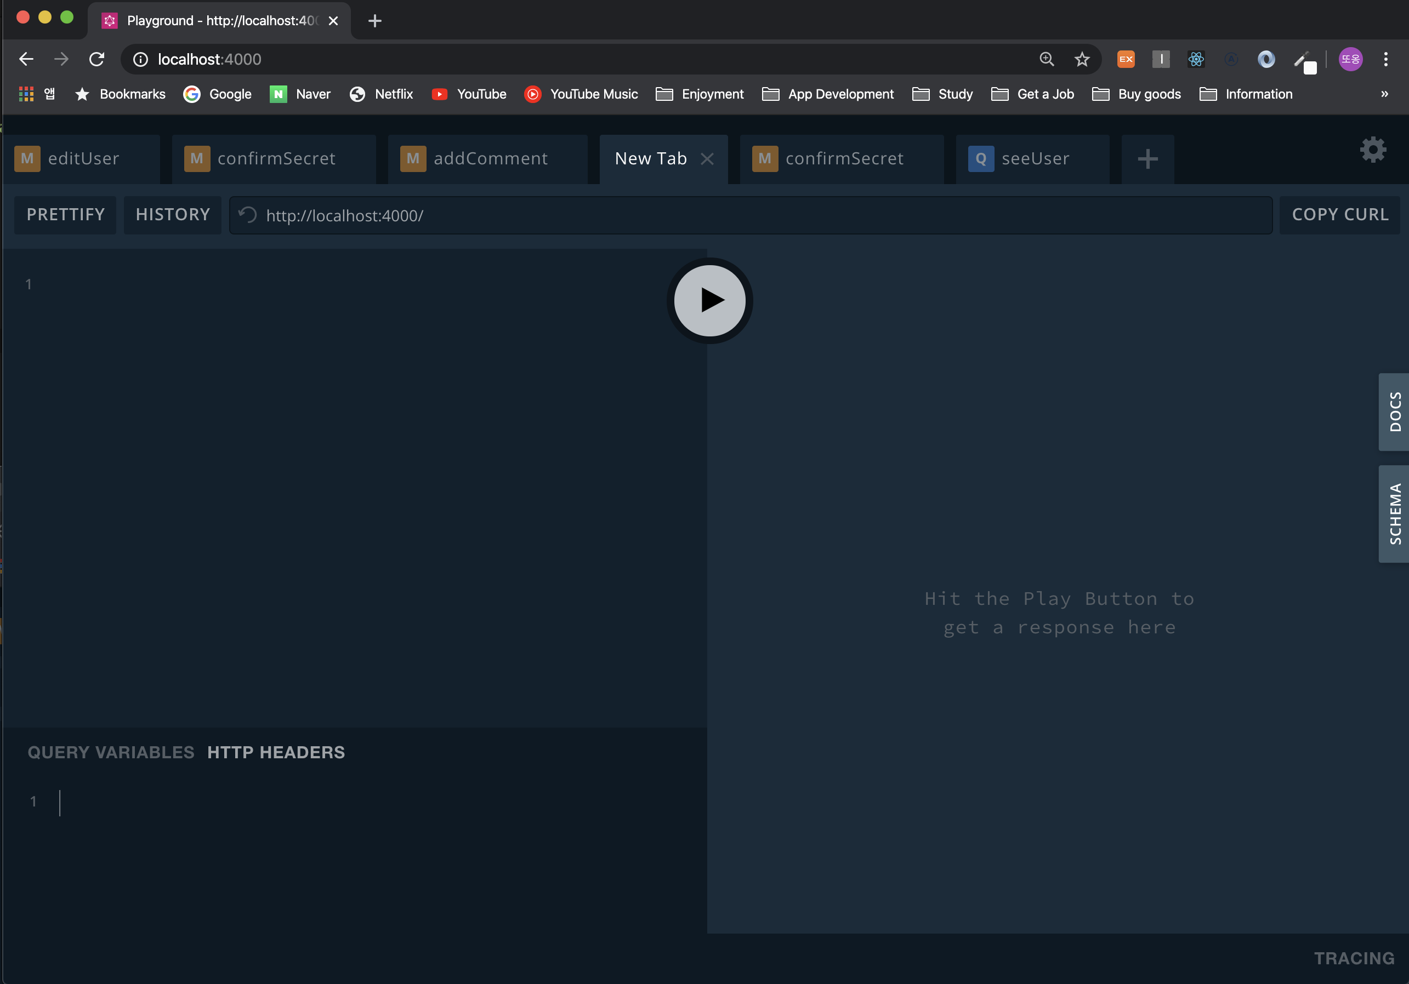Switch to HTTP HEADERS pane
Screen dimensions: 1409x984
click(276, 752)
